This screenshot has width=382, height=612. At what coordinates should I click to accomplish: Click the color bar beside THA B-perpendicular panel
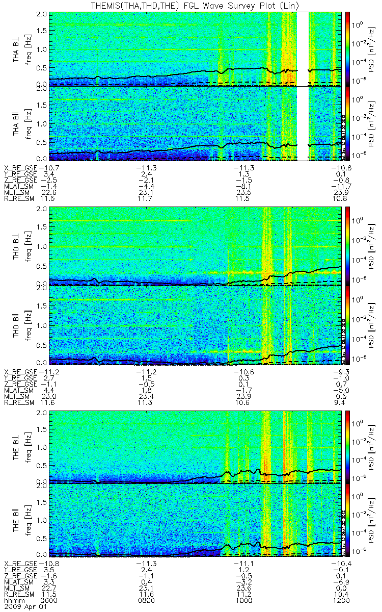tap(348, 48)
